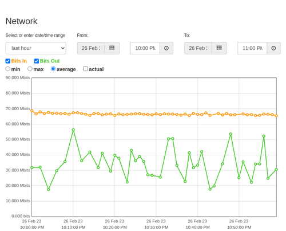This screenshot has width=286, height=231.
Task: Click the first orange Bits In data point at 10:00 PM
Action: point(32,111)
